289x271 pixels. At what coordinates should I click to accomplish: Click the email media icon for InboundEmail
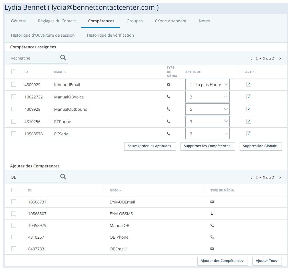coord(168,84)
